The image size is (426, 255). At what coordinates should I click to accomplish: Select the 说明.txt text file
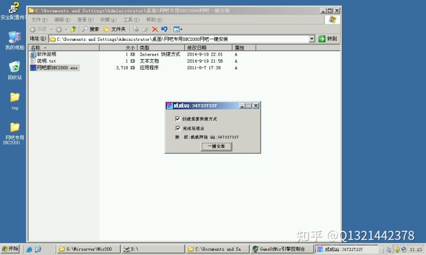(x=46, y=61)
